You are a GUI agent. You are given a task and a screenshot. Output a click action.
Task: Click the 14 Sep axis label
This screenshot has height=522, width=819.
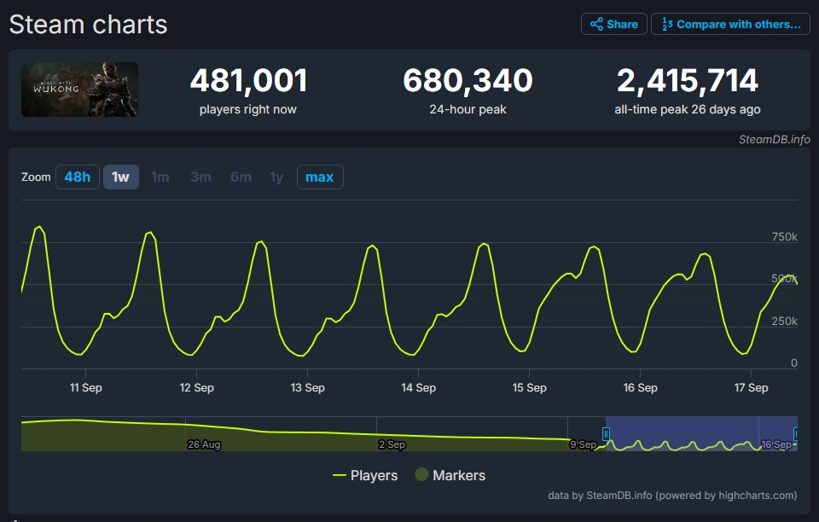[418, 388]
